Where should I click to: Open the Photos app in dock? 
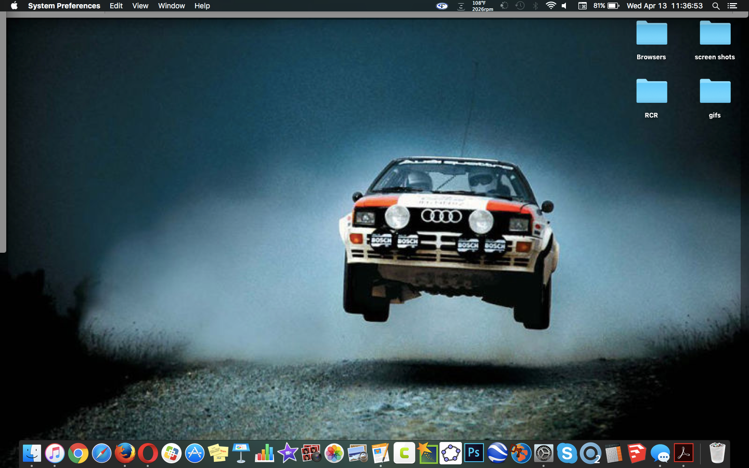[334, 453]
